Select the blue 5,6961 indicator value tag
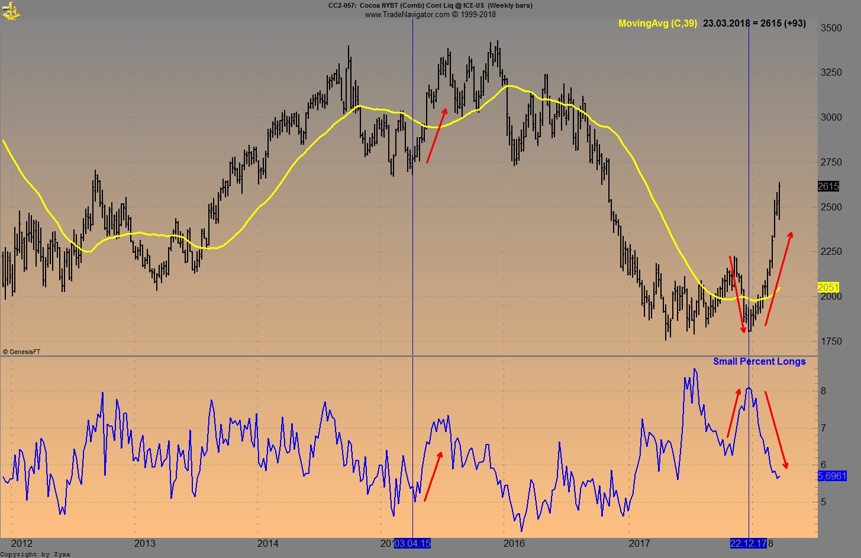 [832, 476]
